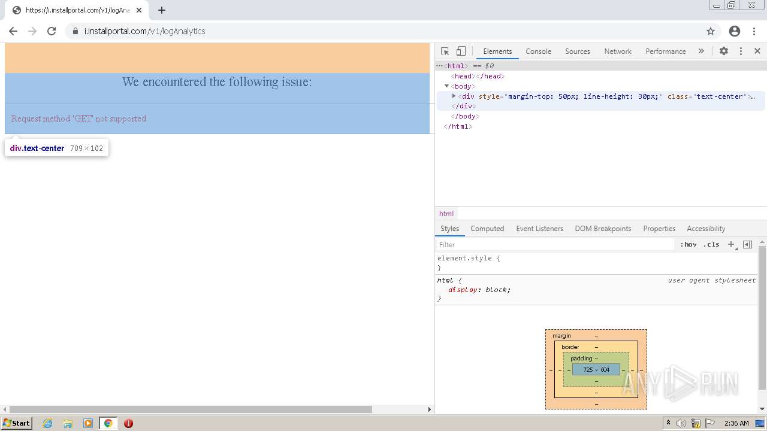Edit the display: block declaration

(479, 290)
